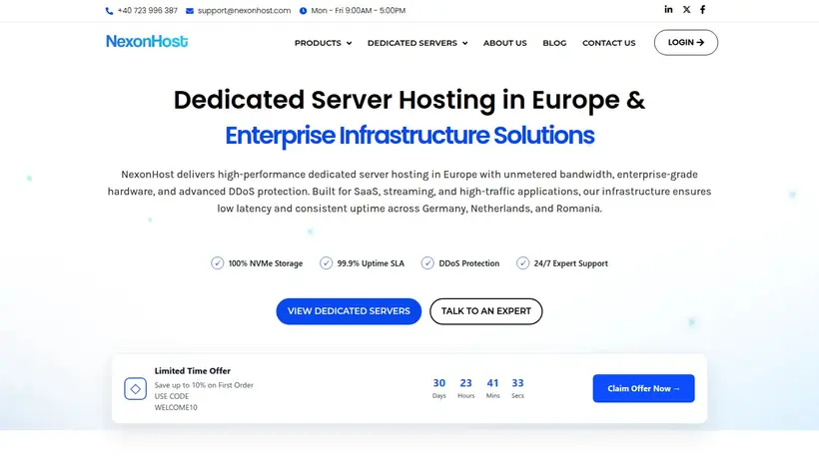The image size is (819, 460).
Task: Click the DDoS Protection label
Action: 469,263
